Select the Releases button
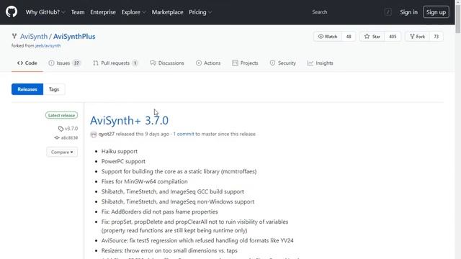 click(27, 89)
